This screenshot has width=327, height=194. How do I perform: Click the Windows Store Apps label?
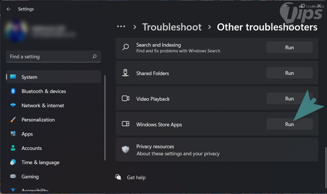159,125
